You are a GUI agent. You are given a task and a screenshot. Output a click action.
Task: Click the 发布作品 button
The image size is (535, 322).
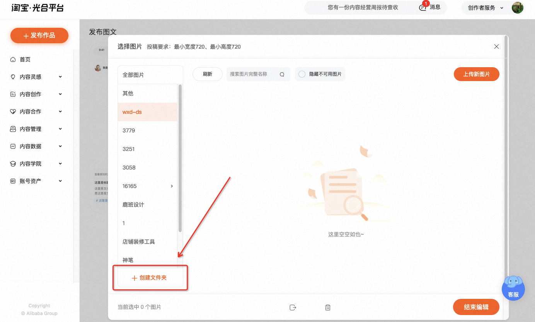tap(39, 36)
